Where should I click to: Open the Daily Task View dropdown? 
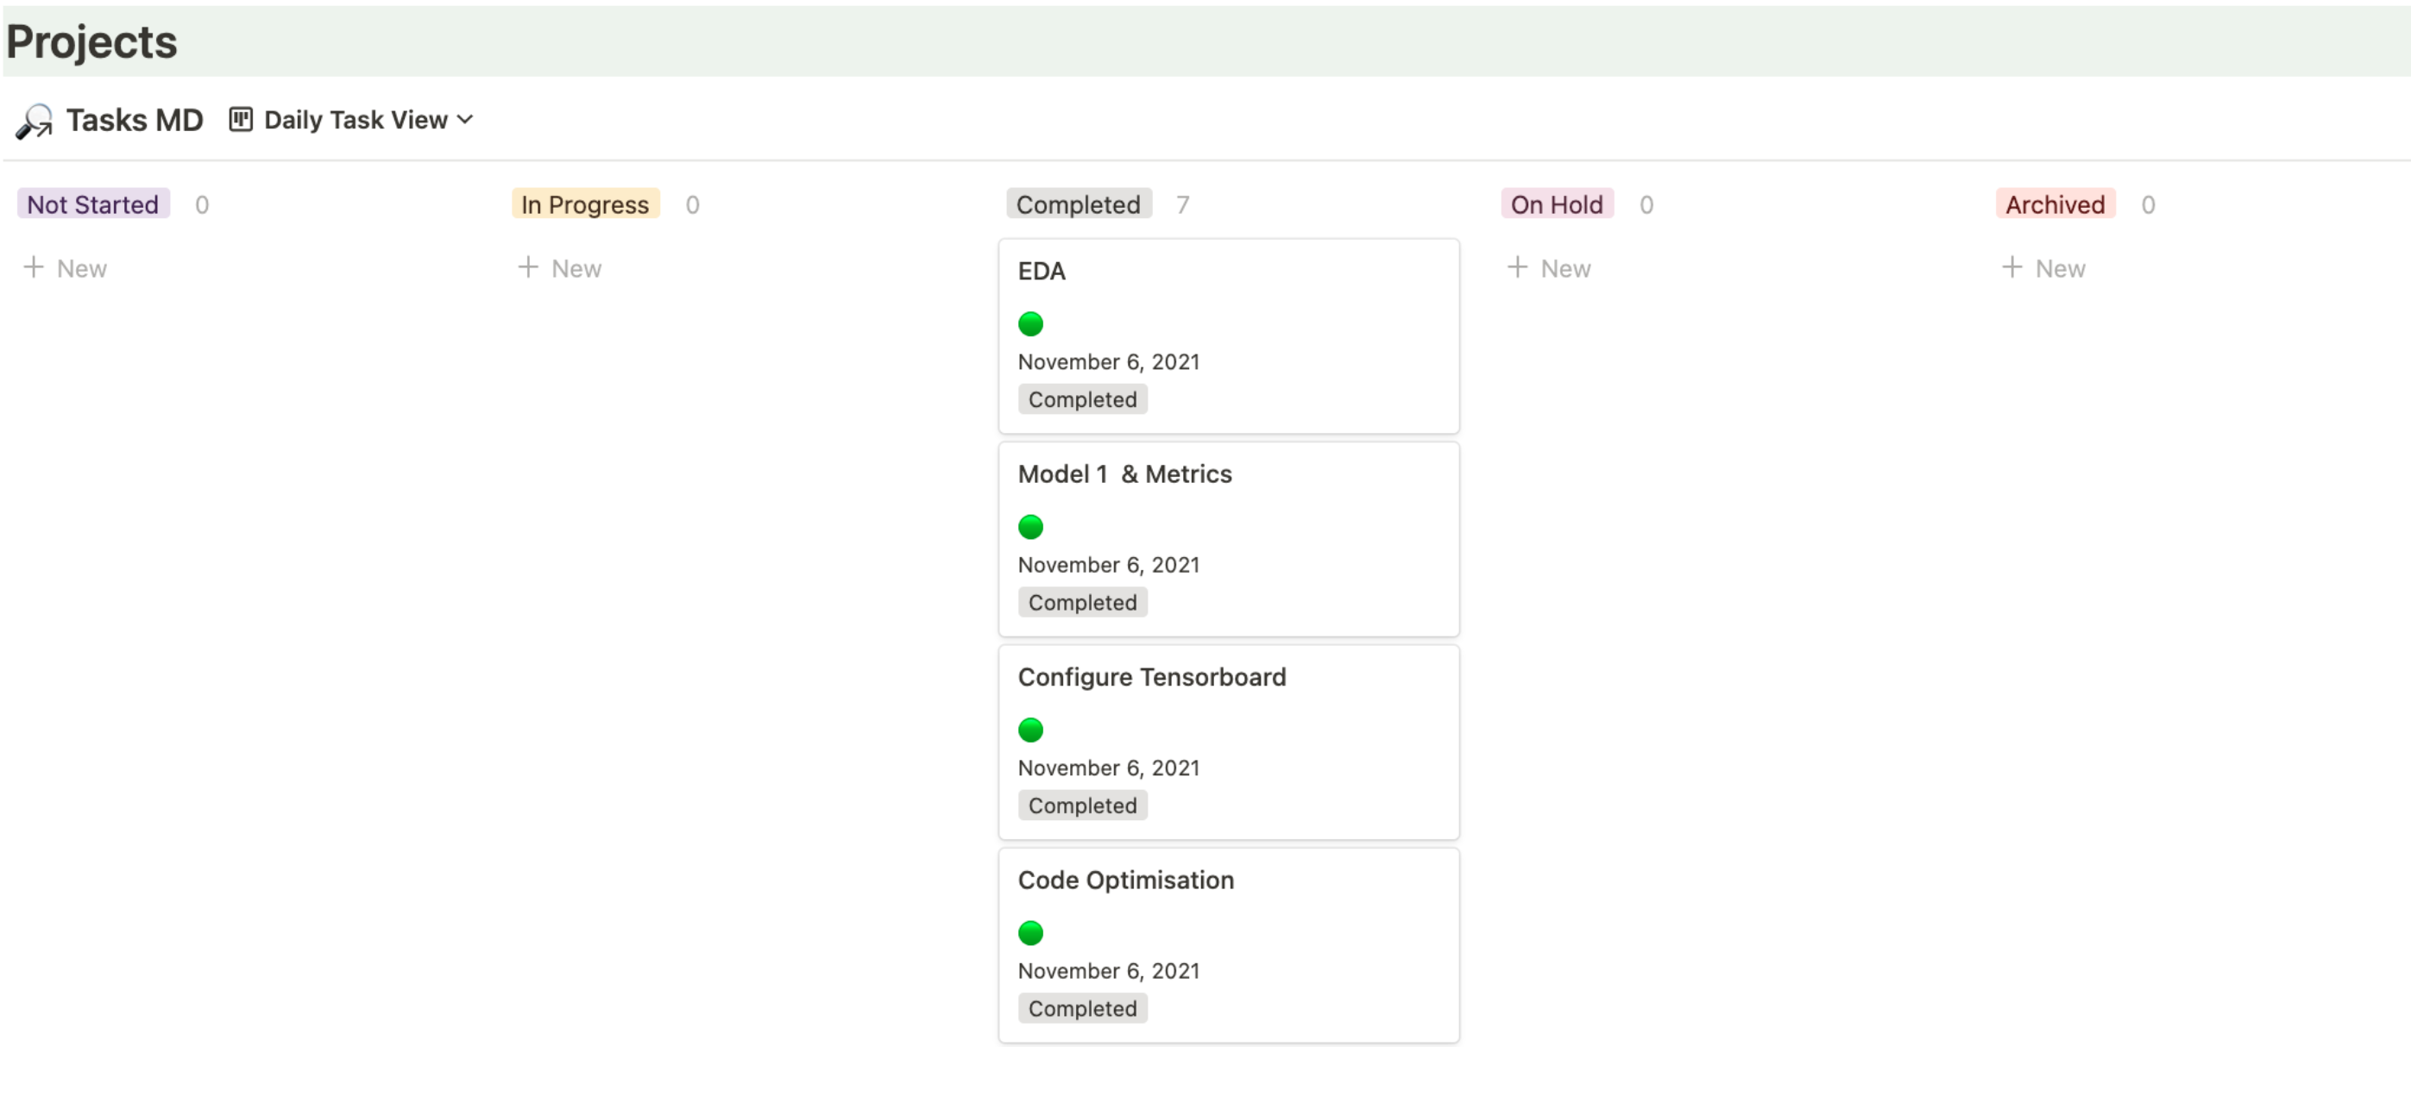coord(356,120)
